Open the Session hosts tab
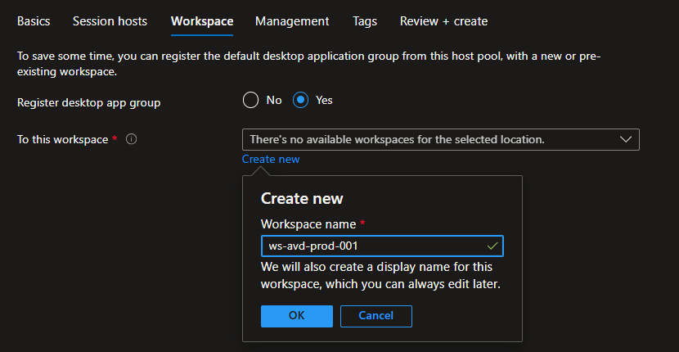Viewport: 679px width, 352px height. [110, 21]
